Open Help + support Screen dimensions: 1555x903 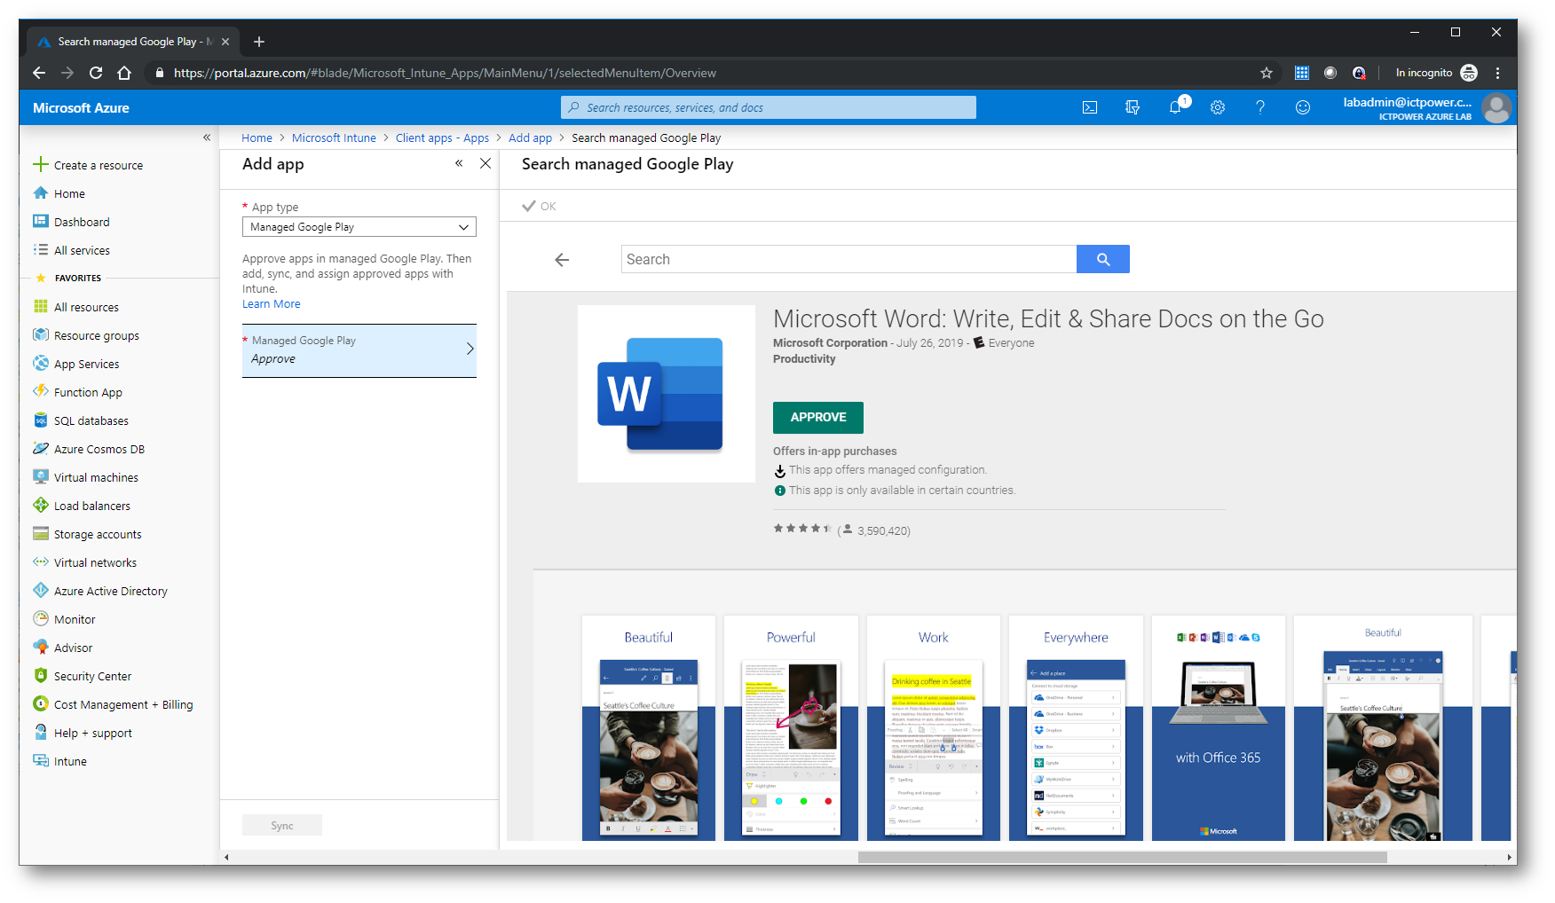coord(83,733)
